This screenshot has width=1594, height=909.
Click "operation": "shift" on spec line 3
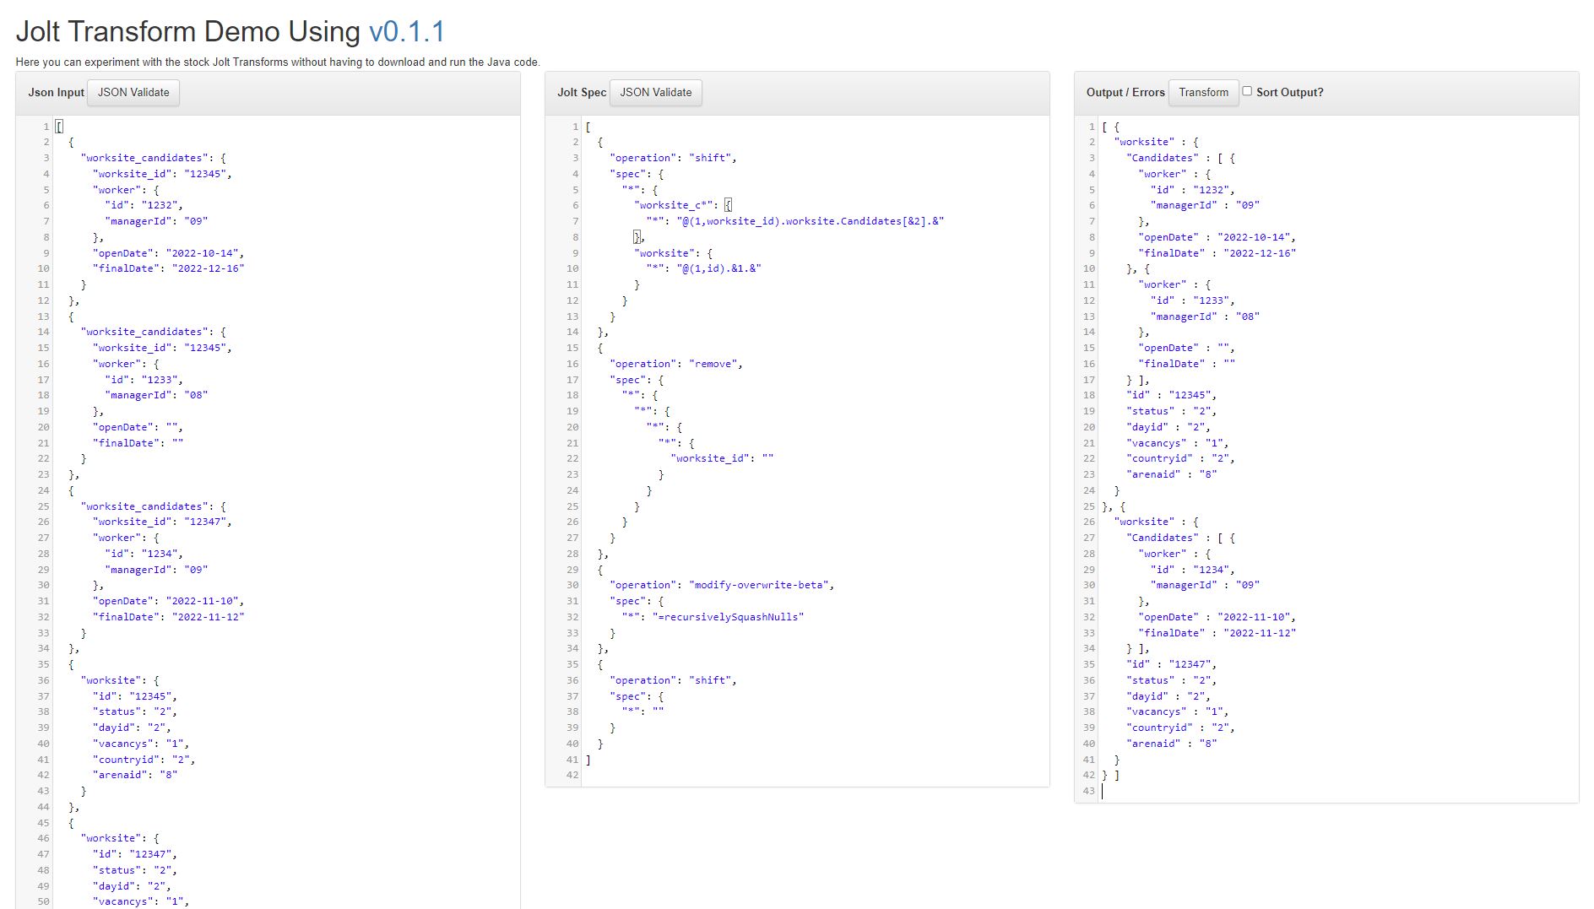673,158
